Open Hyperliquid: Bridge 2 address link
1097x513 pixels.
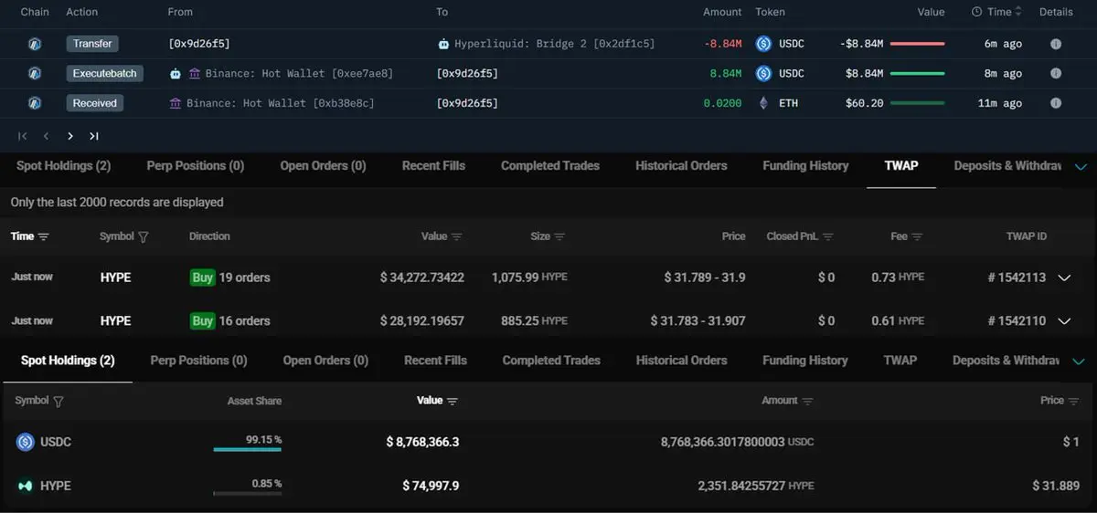(x=555, y=44)
